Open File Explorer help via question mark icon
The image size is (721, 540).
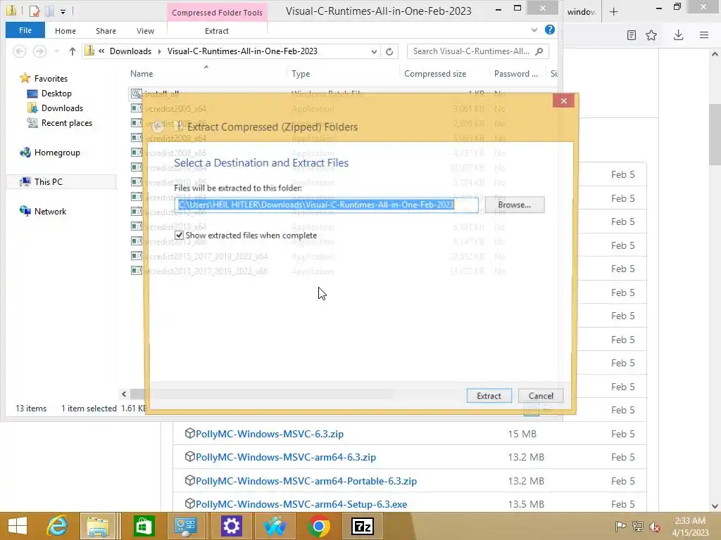[x=549, y=30]
